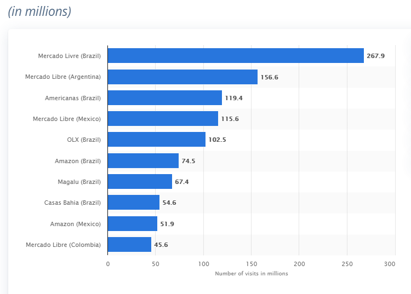
Task: Click the Americanas (Brazil) bar
Action: (164, 97)
